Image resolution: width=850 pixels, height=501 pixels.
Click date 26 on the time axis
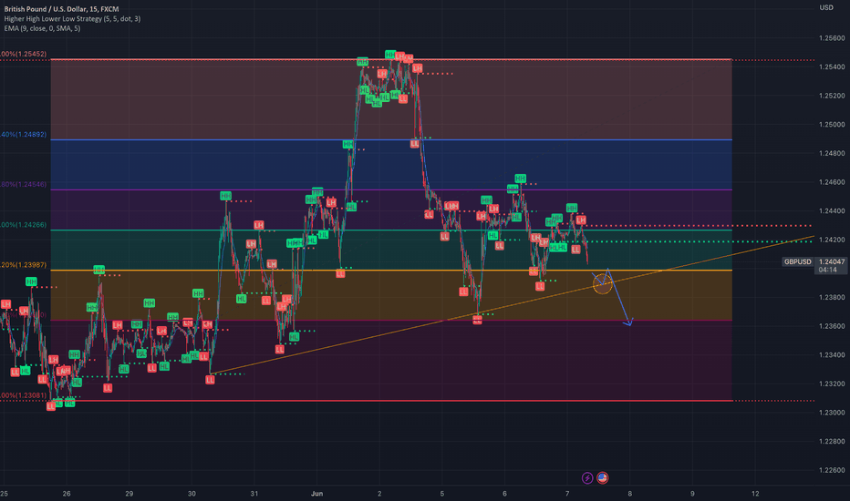point(67,494)
